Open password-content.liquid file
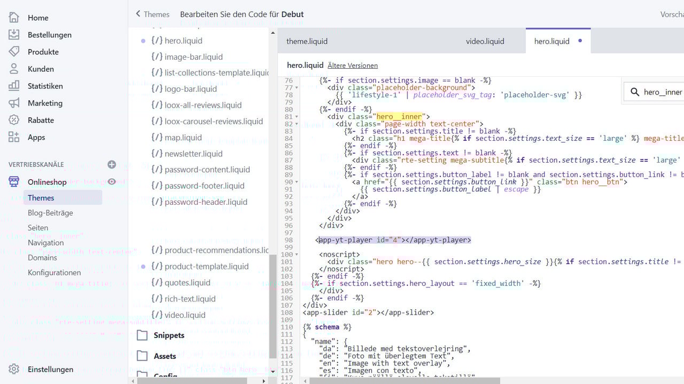Viewport: 684px width, 384px height. point(207,170)
